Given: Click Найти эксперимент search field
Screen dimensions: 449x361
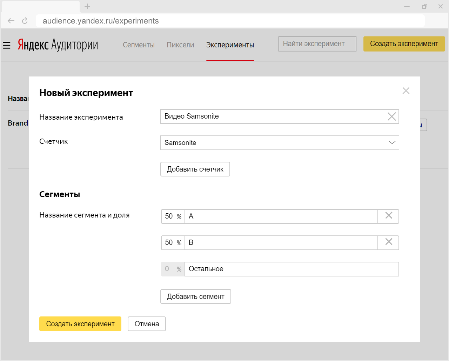Looking at the screenshot, I should (317, 44).
